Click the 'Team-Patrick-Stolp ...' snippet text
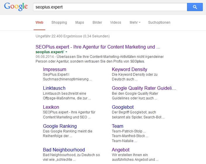Screen dimensions: 206x164 coord(129,131)
